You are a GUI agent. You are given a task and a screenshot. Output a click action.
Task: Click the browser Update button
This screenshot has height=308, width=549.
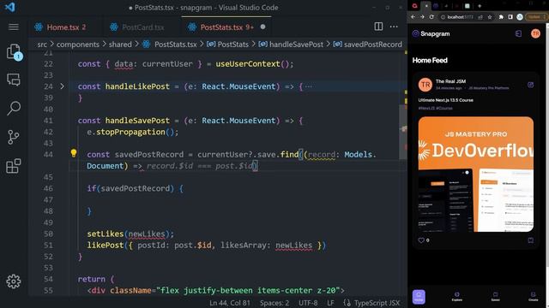(535, 17)
